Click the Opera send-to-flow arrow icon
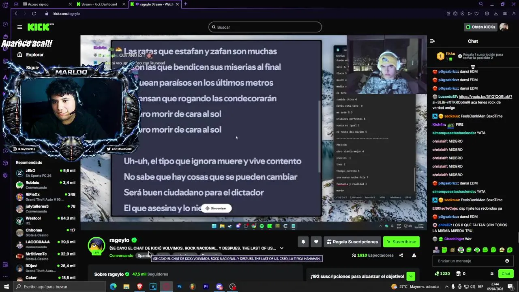Viewport: 519px width, 292px height. [470, 13]
